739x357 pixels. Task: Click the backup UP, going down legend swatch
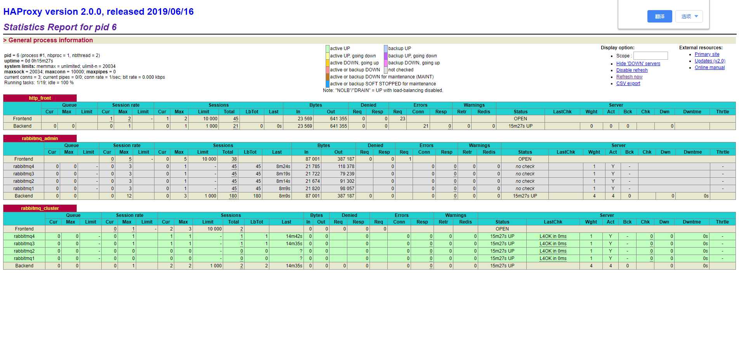click(x=386, y=55)
